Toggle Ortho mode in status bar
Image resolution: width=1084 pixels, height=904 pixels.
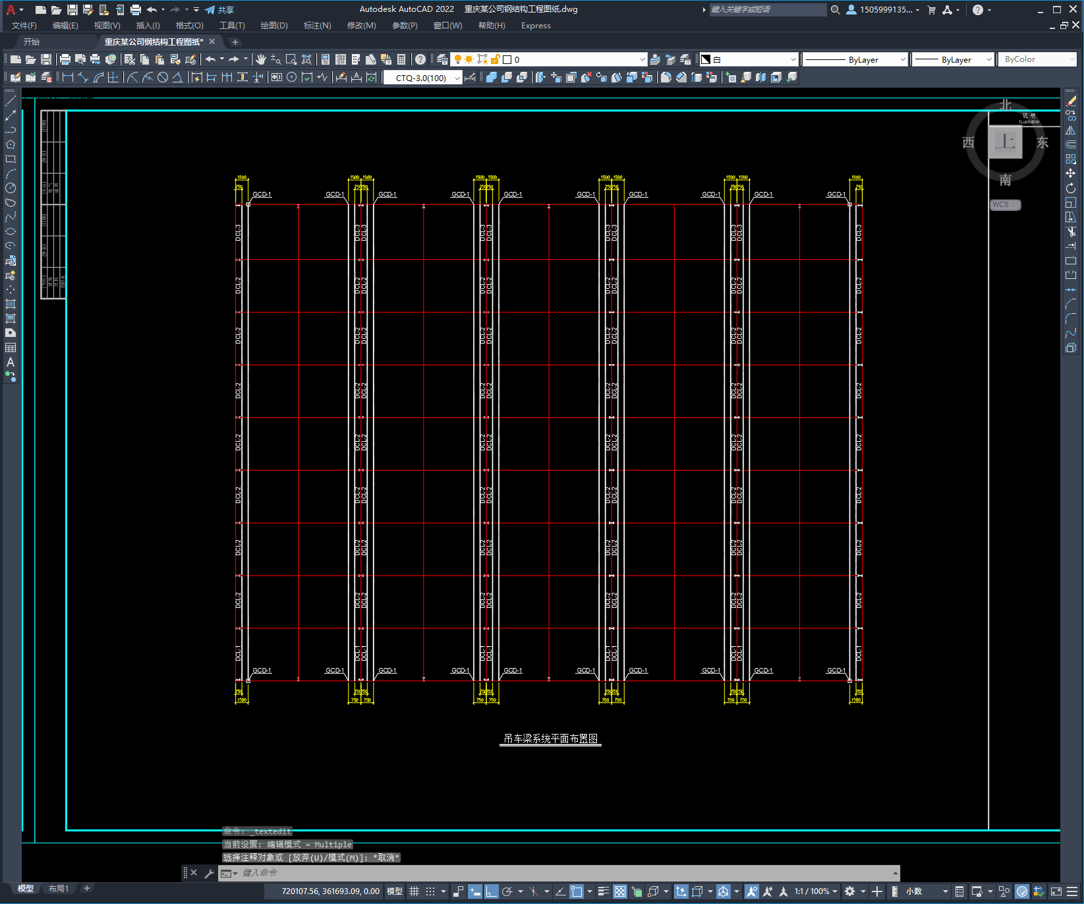(491, 891)
